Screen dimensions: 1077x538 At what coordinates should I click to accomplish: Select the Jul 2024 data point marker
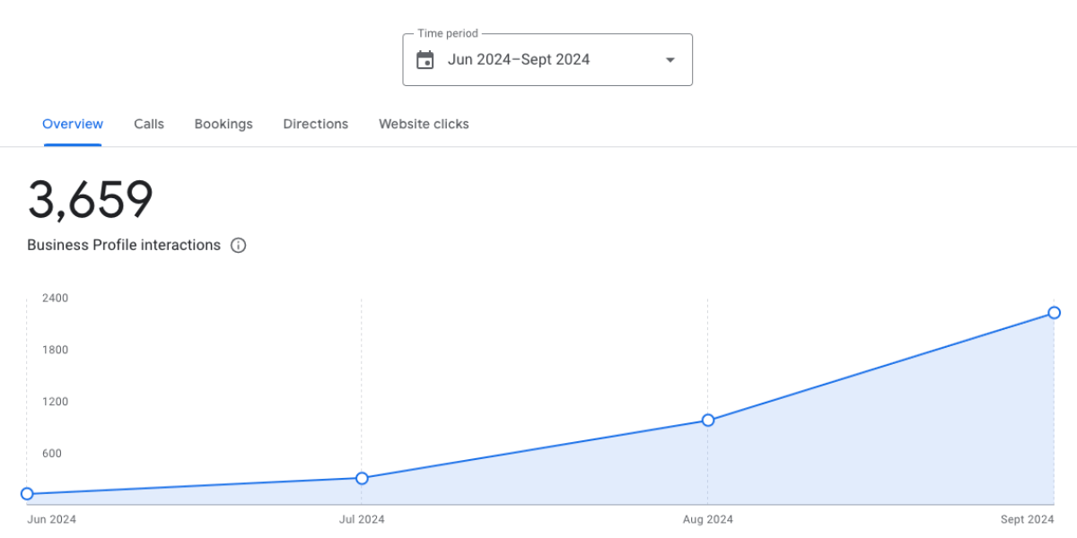[x=362, y=478]
